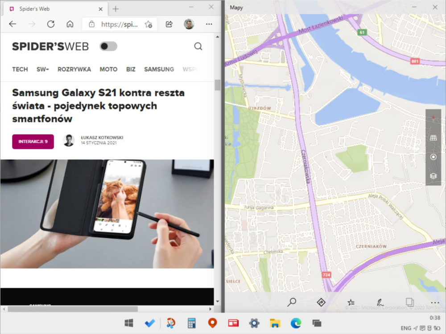Open Maps app from taskbar

[212, 323]
